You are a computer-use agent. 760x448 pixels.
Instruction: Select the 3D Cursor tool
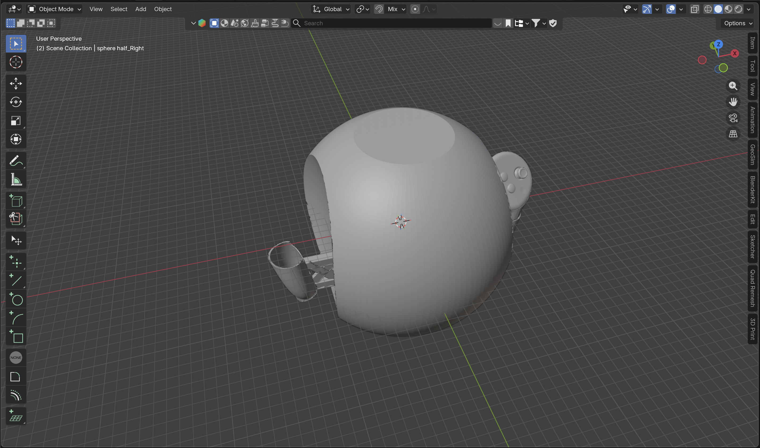click(16, 62)
